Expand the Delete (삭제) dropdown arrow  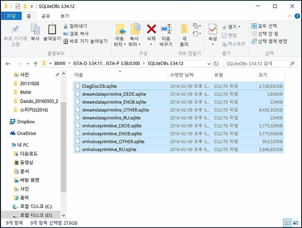click(x=151, y=44)
